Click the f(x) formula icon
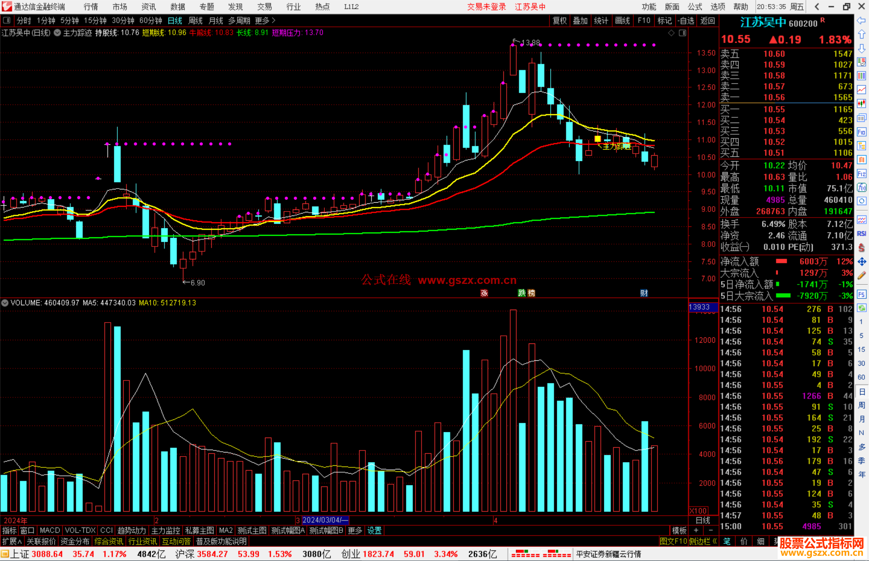This screenshot has width=869, height=561. (x=861, y=188)
